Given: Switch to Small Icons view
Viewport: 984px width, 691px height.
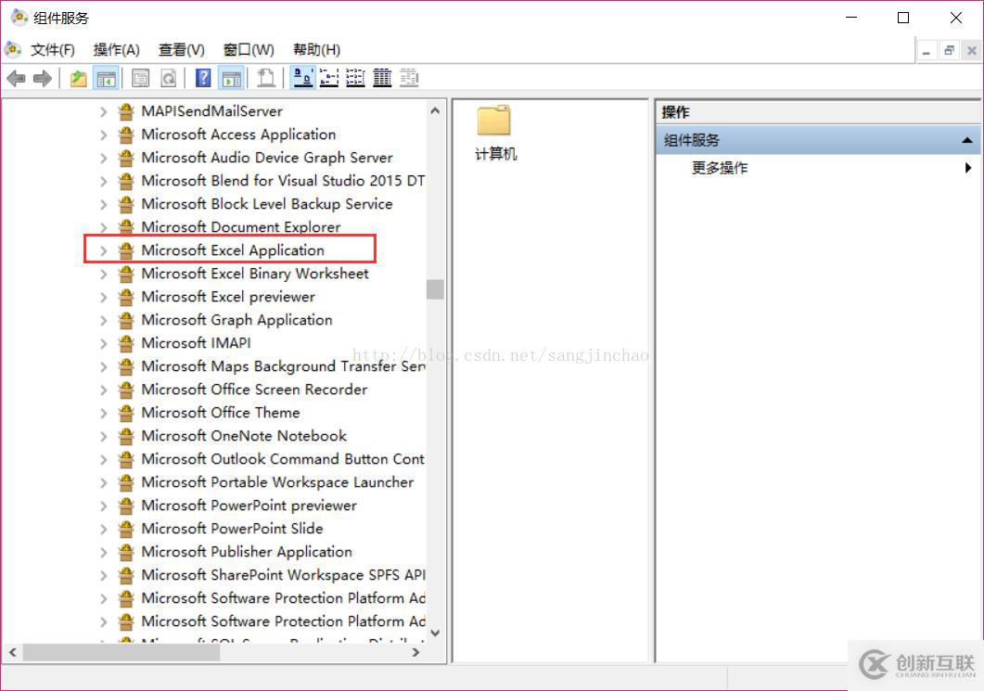Looking at the screenshot, I should click(x=329, y=79).
